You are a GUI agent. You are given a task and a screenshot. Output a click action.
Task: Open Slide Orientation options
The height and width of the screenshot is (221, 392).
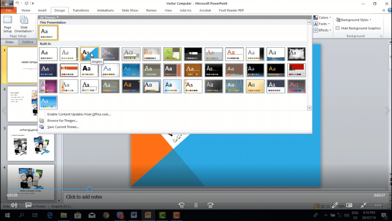click(24, 24)
